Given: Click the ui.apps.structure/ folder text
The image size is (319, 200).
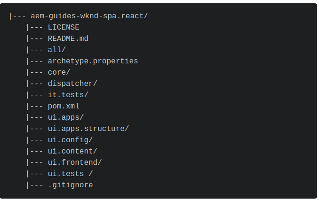Looking at the screenshot, I should [x=88, y=129].
